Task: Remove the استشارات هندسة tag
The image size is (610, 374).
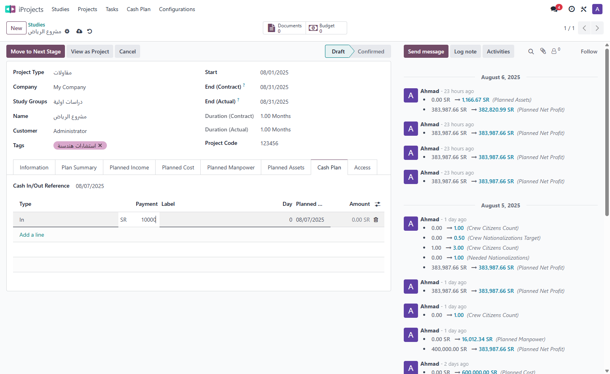Action: [x=100, y=146]
